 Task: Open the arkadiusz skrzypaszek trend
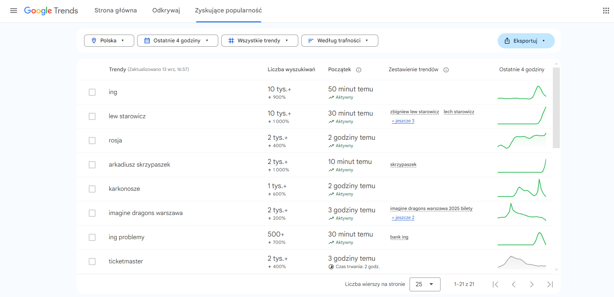pyautogui.click(x=140, y=165)
